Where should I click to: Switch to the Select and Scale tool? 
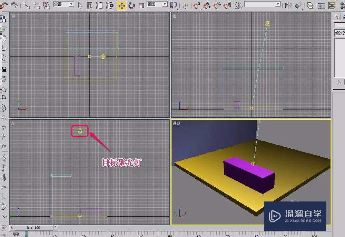pyautogui.click(x=142, y=5)
